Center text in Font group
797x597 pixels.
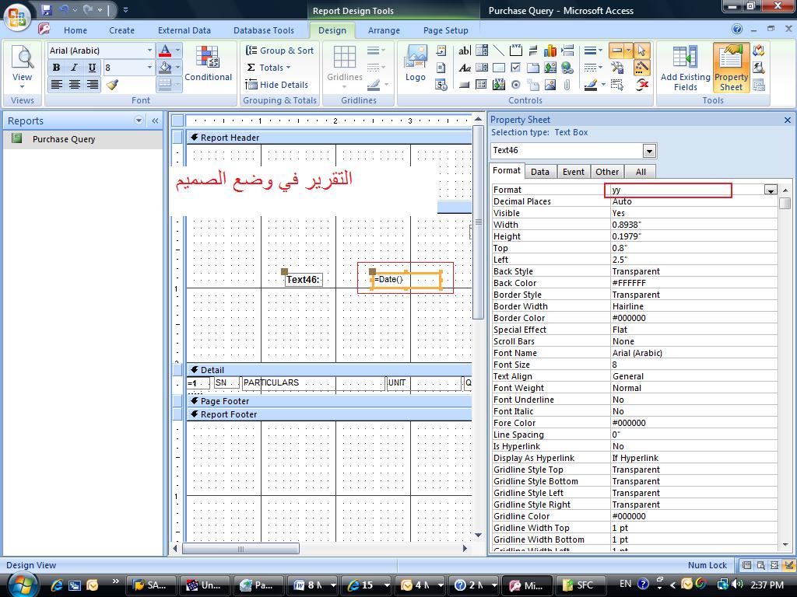[x=74, y=84]
